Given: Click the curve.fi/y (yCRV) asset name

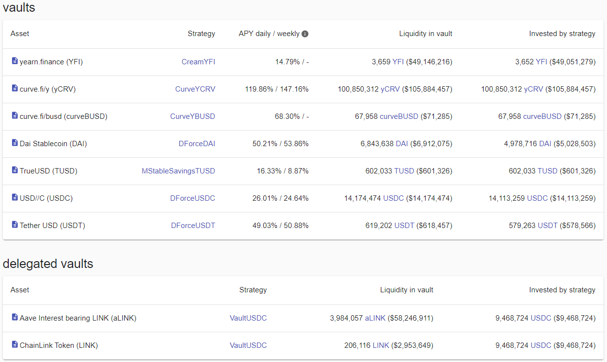Looking at the screenshot, I should (x=48, y=89).
